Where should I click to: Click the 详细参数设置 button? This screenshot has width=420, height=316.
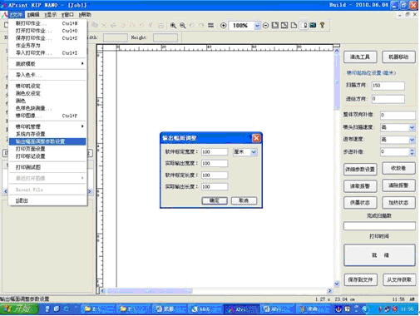(360, 169)
